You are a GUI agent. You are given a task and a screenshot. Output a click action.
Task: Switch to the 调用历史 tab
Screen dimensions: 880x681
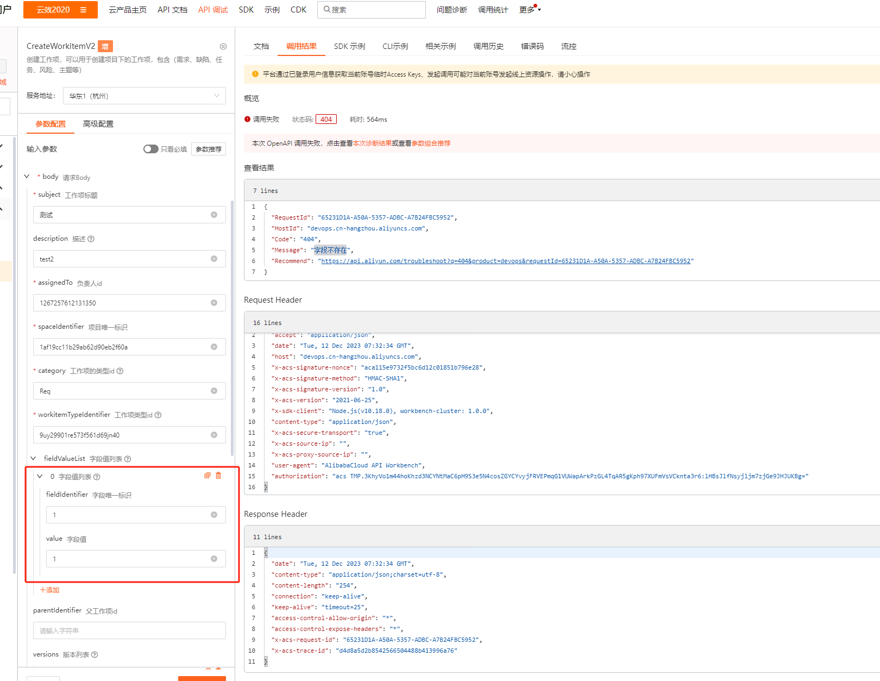pos(488,46)
